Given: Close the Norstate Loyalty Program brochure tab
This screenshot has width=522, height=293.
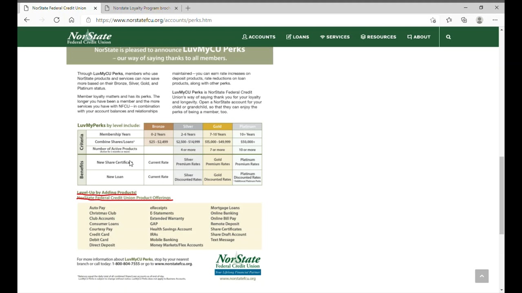Looking at the screenshot, I should 177,8.
